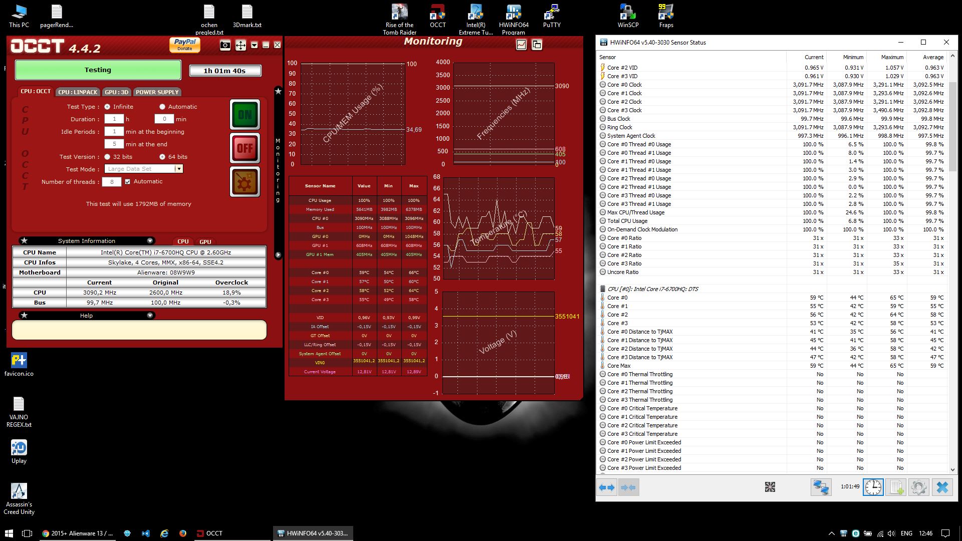The image size is (962, 541).
Task: Open the OCCT title bar dropdown arrow
Action: 255,45
